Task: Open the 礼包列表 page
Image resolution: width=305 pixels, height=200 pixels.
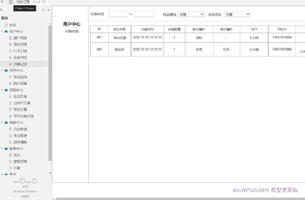Action: click(x=20, y=57)
